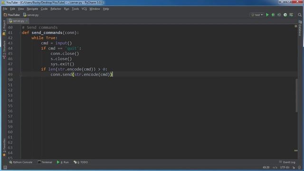
Task: Open the Edit menu
Action: (12, 9)
